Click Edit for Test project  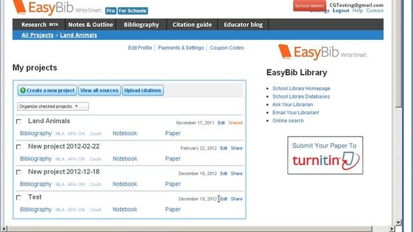pos(223,199)
